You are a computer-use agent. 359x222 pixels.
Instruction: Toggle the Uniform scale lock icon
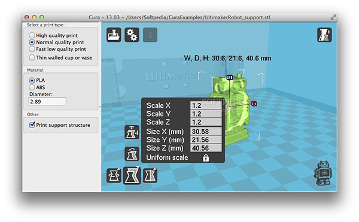pyautogui.click(x=206, y=158)
